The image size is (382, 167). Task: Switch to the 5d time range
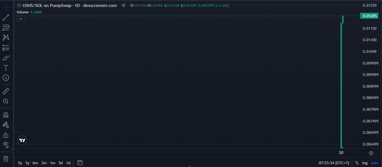tap(61, 163)
